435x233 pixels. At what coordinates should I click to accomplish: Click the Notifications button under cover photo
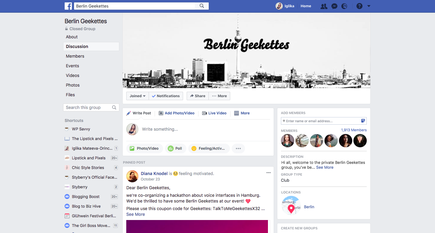[x=166, y=96]
